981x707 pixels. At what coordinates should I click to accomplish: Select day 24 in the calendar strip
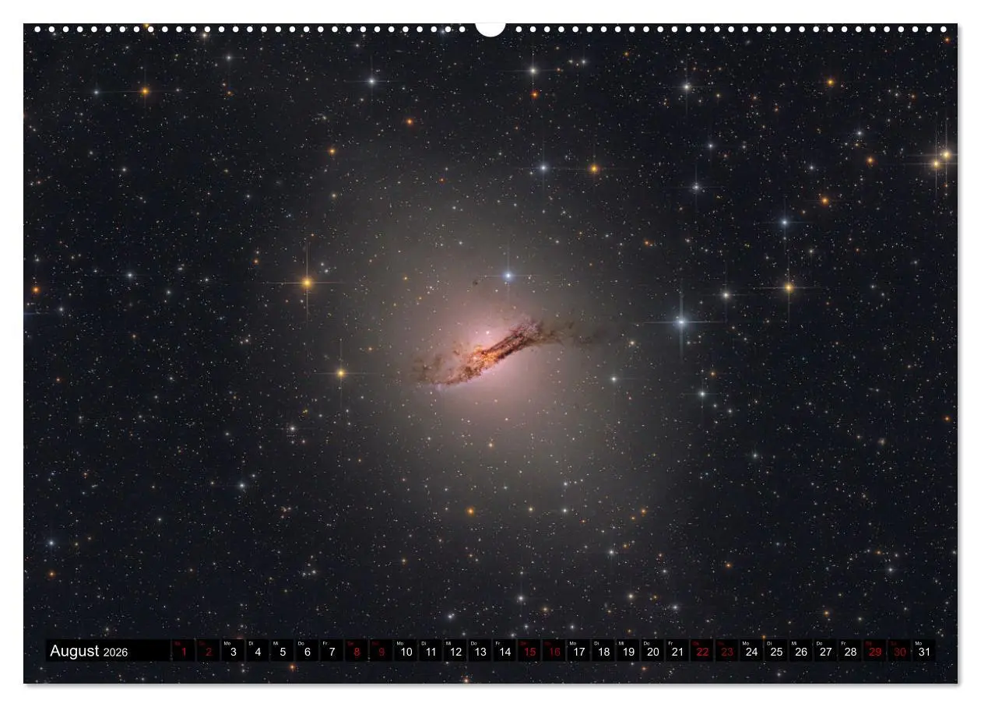[x=751, y=651]
